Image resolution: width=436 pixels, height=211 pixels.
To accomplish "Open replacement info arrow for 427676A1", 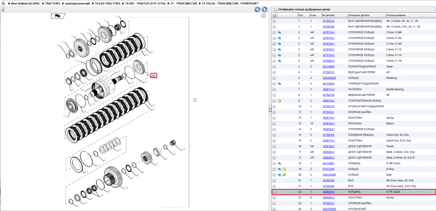I will click(x=279, y=44).
